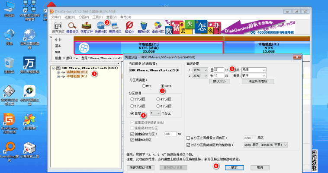Open the 帮助(H) menu
Image resolution: width=328 pixels, height=173 pixels.
click(x=126, y=17)
